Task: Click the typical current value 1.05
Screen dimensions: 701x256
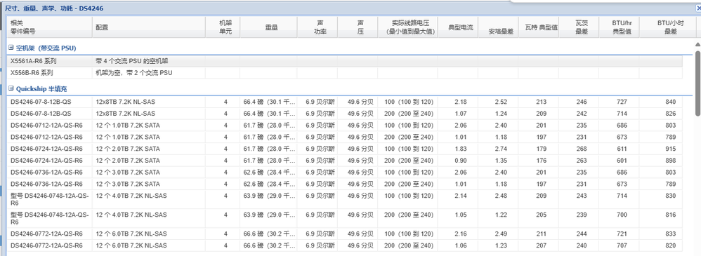Action: (x=461, y=215)
